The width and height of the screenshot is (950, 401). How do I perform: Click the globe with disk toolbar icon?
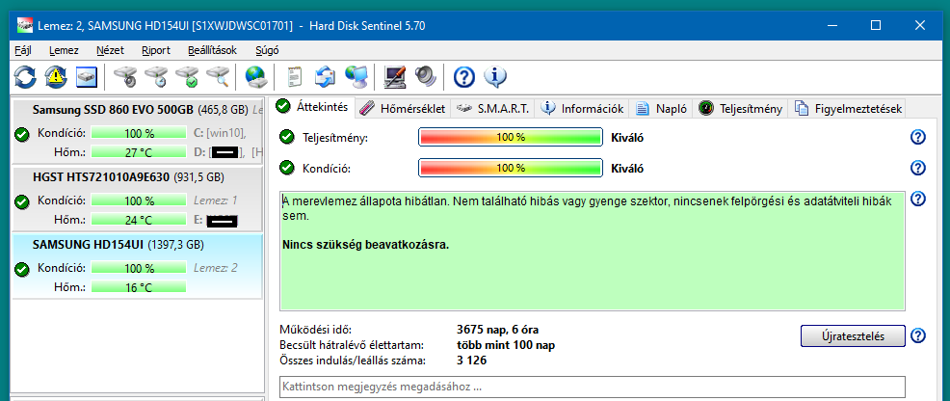click(x=255, y=77)
